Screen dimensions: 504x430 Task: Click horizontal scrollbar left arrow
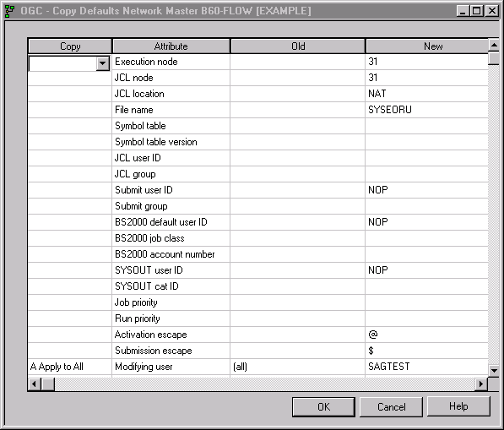pos(34,384)
